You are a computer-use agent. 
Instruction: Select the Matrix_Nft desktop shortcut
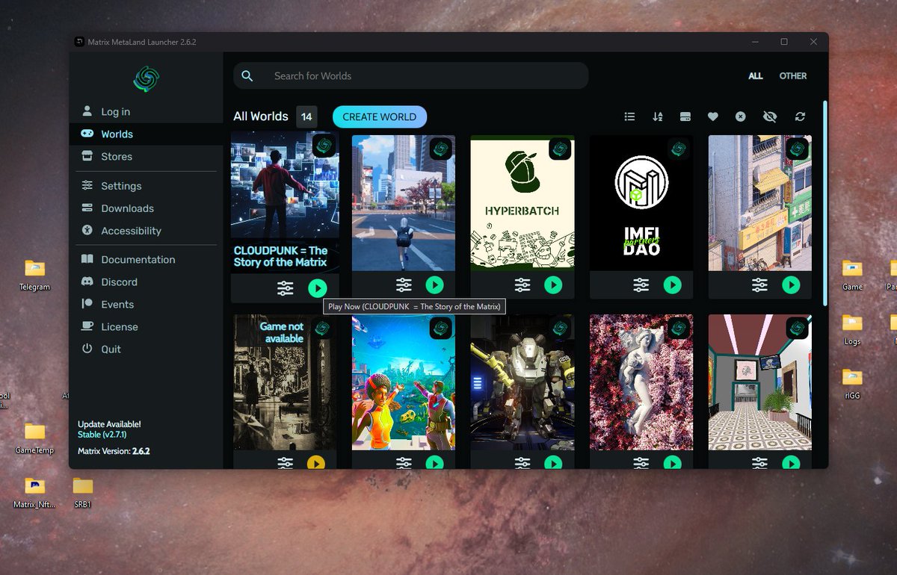pos(34,493)
